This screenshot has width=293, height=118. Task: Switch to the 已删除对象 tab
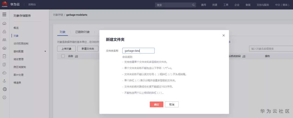[x=82, y=32]
